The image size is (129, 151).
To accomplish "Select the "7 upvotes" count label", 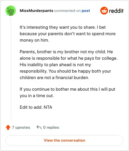I will coord(21,127).
